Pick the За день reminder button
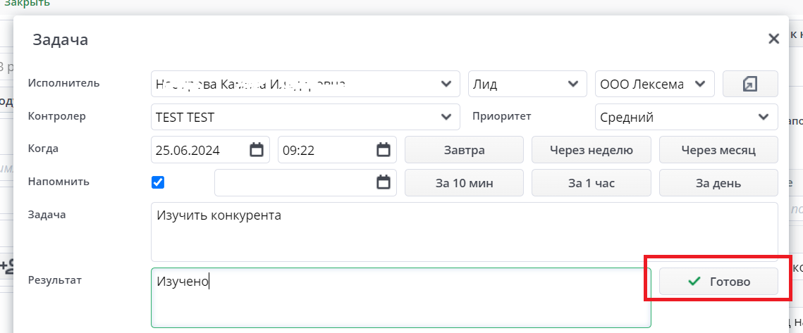This screenshot has width=803, height=333. click(x=718, y=183)
